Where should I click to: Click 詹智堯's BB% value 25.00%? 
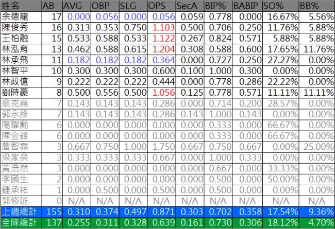(319, 147)
